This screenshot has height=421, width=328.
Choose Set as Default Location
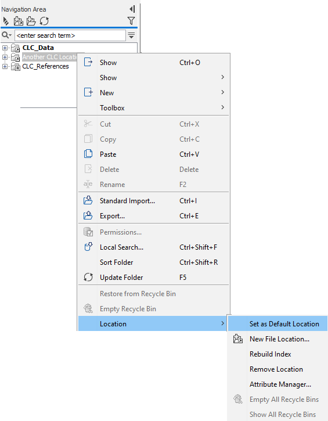point(278,324)
